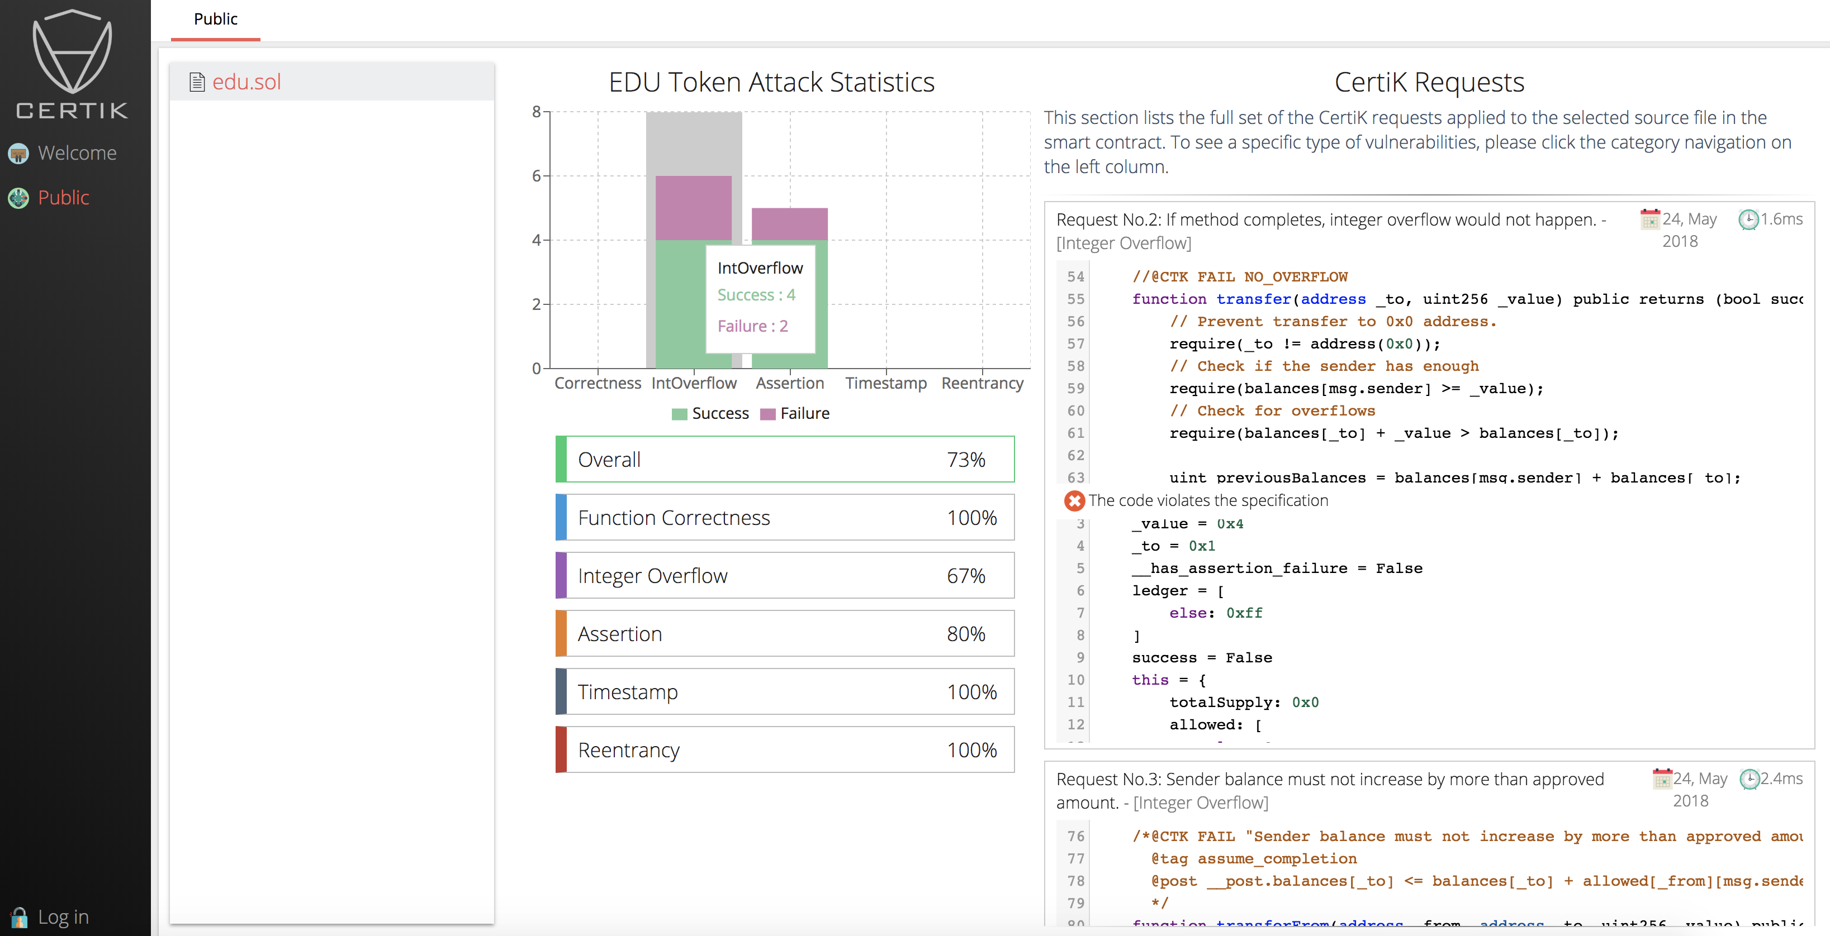Click the red error icon beside violation message
1830x936 pixels.
tap(1074, 501)
